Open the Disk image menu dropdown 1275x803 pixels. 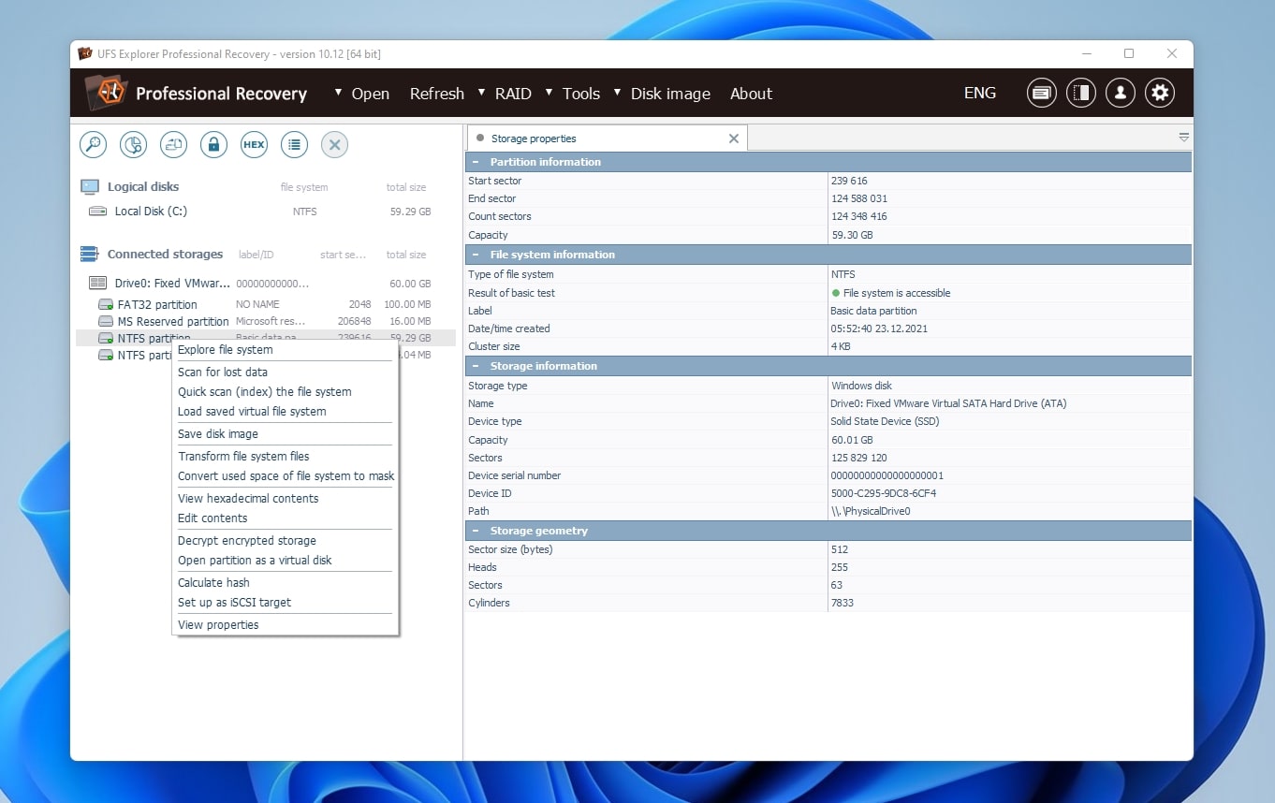662,94
